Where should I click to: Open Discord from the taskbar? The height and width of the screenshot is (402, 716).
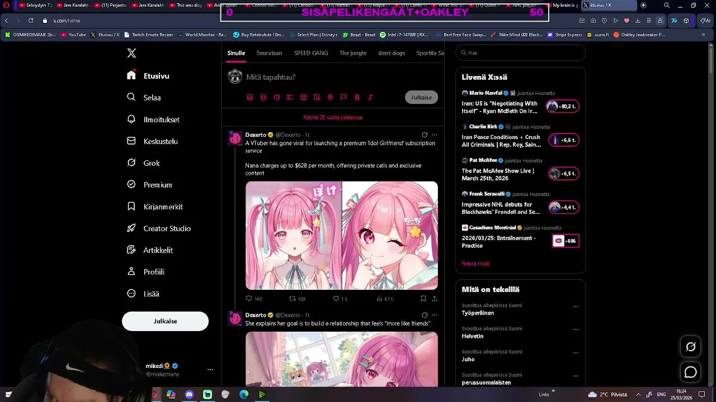pyautogui.click(x=189, y=394)
